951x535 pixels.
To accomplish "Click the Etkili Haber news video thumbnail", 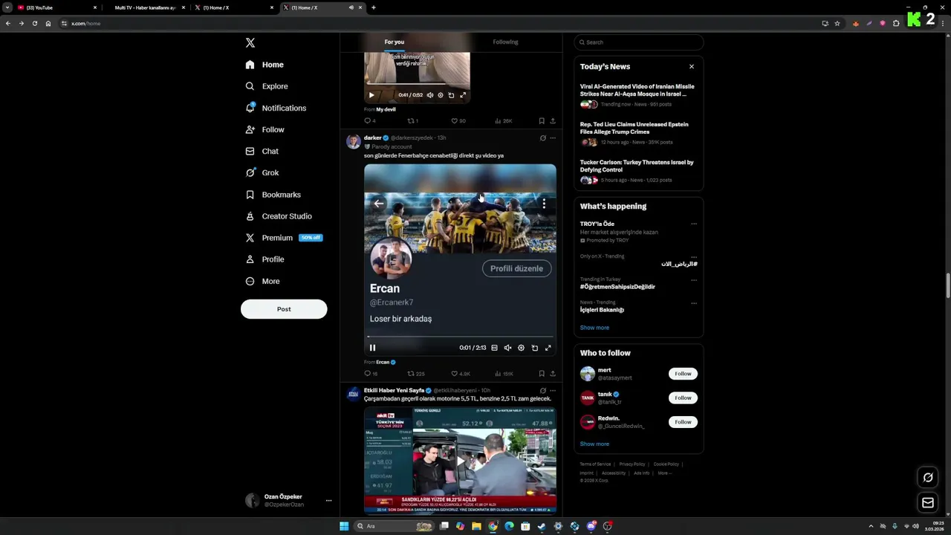I will tap(460, 460).
